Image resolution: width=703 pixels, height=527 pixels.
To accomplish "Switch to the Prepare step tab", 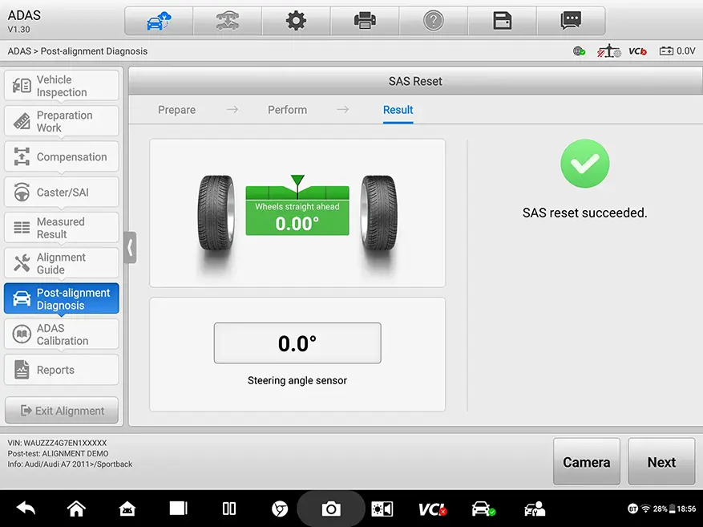I will point(176,110).
